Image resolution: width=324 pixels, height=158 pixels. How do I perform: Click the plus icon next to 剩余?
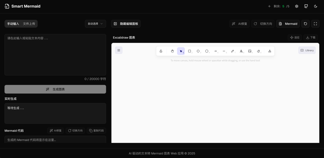point(269,6)
